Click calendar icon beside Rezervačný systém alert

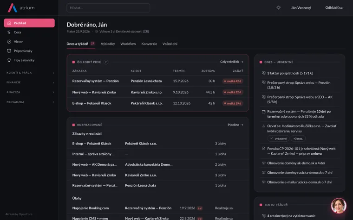coord(264,112)
